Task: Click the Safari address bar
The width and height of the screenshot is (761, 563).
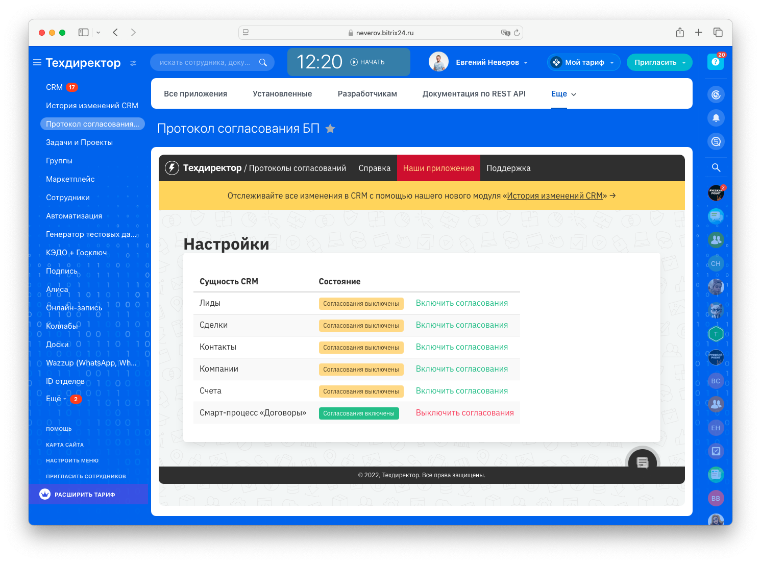Action: pyautogui.click(x=381, y=33)
